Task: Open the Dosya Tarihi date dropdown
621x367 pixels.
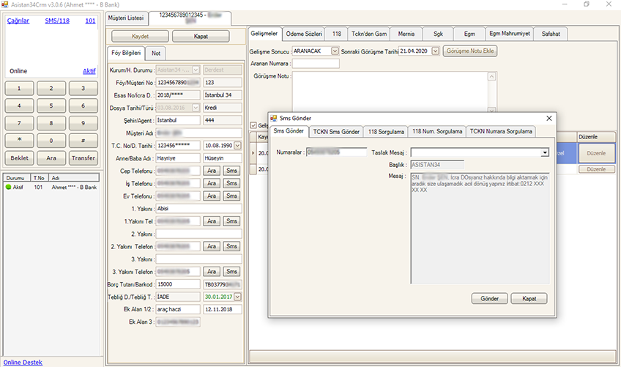Action: [x=196, y=108]
